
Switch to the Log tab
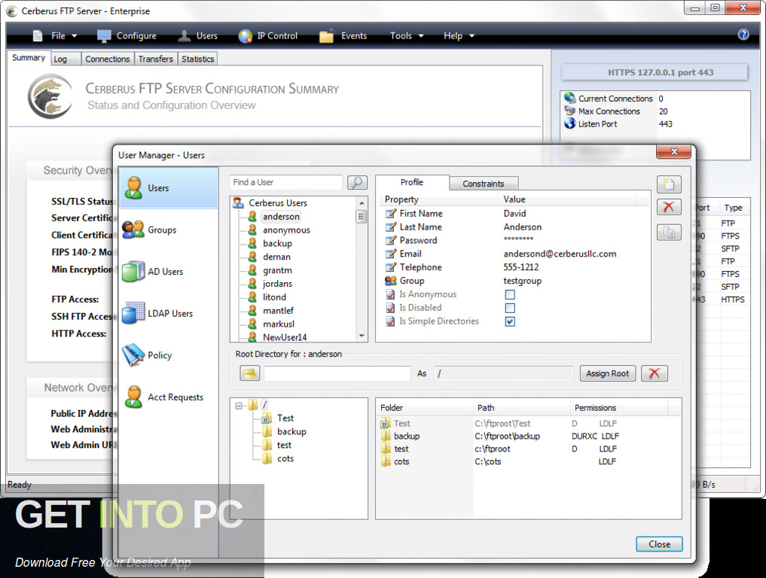(x=66, y=59)
